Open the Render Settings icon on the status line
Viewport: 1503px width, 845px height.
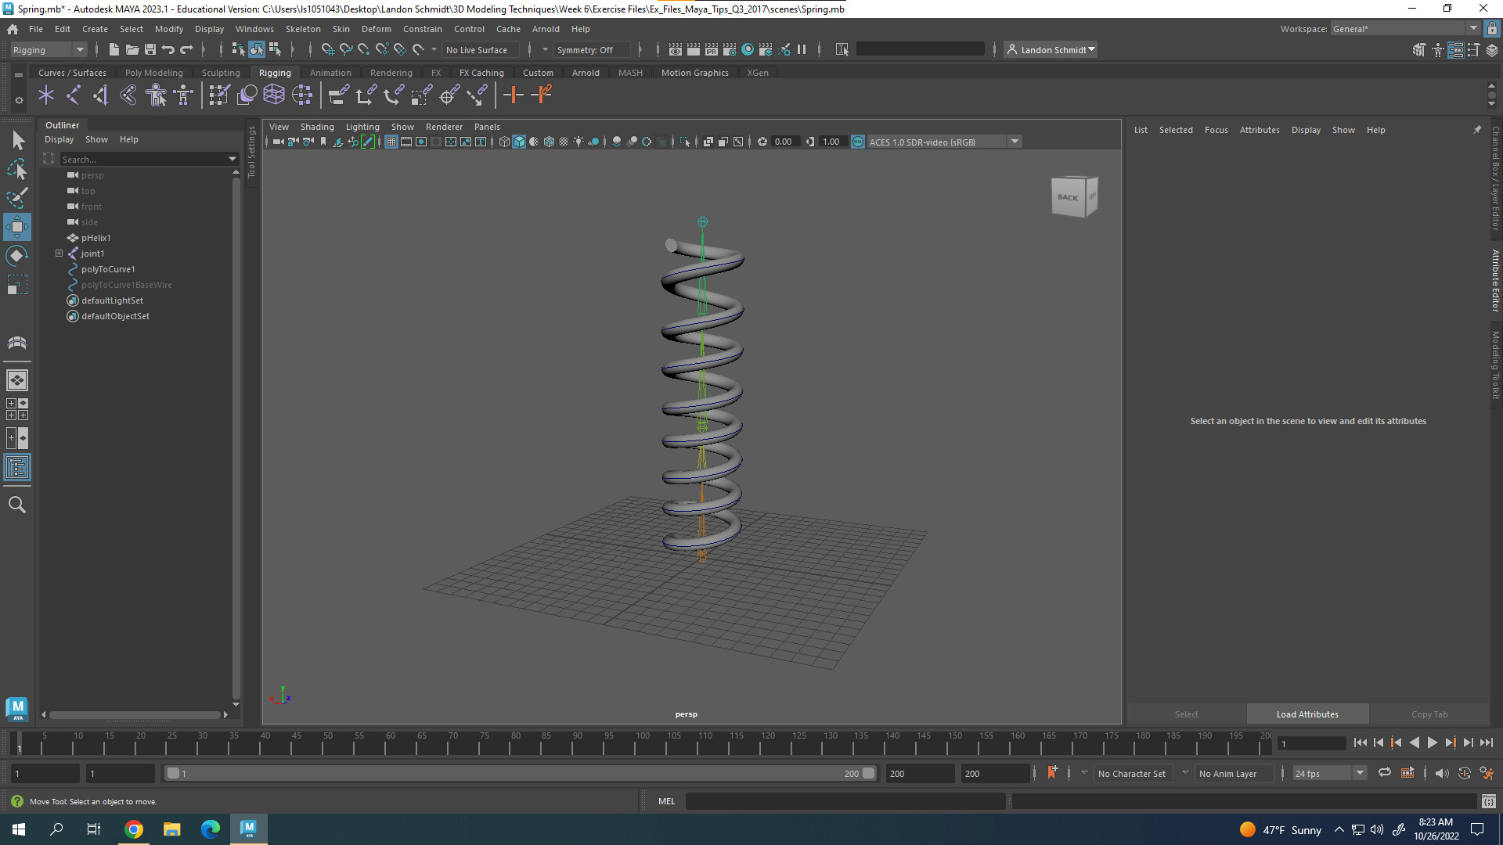(730, 49)
